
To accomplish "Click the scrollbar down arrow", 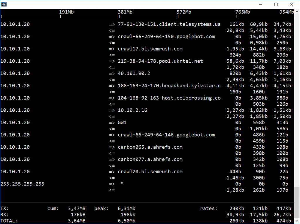I will click(297, 221).
